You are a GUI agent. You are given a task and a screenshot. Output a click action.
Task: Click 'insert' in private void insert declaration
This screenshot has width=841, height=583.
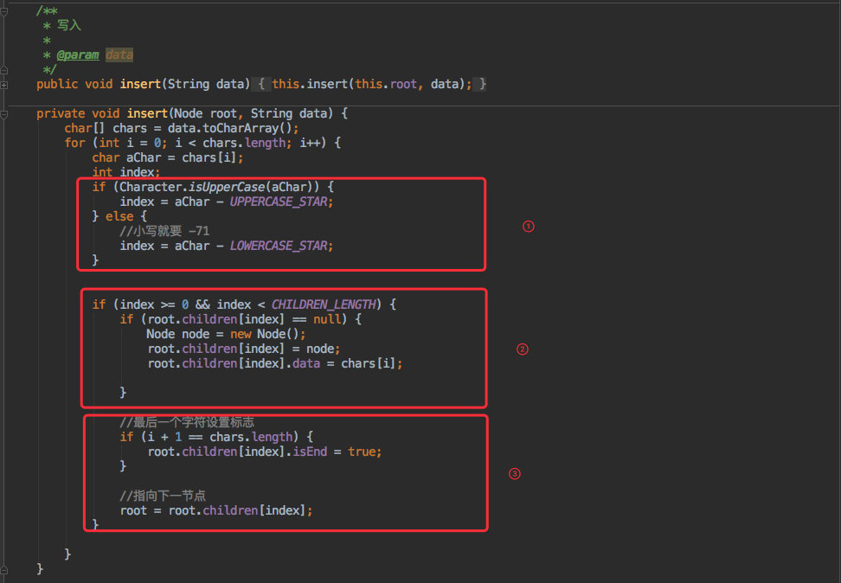coord(147,113)
